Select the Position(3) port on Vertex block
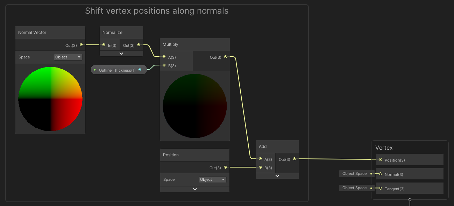Image resolution: width=454 pixels, height=206 pixels. click(x=380, y=159)
